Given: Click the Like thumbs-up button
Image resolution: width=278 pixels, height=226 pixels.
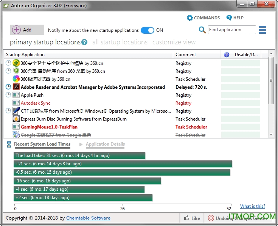Looking at the screenshot, I should (x=192, y=218).
